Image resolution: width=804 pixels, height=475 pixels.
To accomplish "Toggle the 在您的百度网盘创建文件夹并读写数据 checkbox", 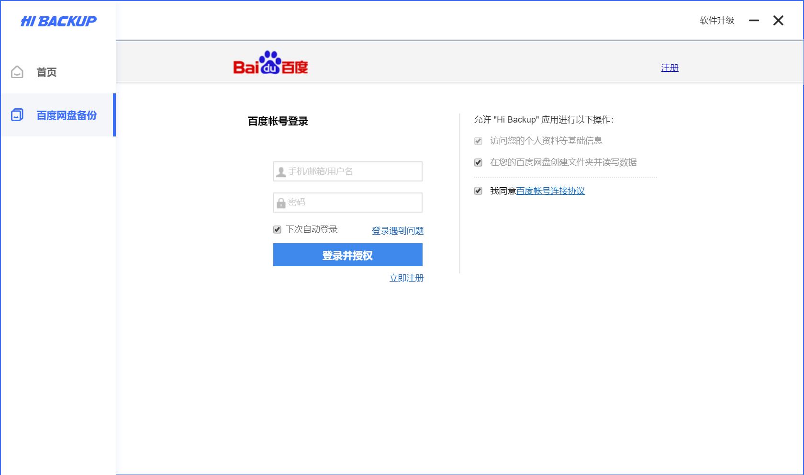I will [x=478, y=163].
